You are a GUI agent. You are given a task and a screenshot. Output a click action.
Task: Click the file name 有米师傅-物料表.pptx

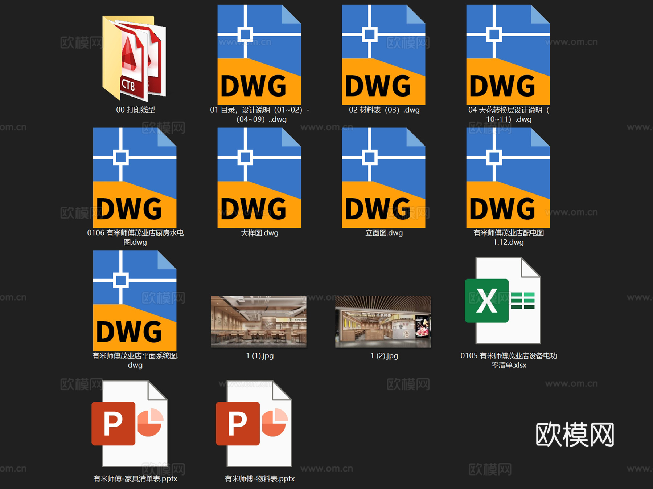(x=260, y=478)
